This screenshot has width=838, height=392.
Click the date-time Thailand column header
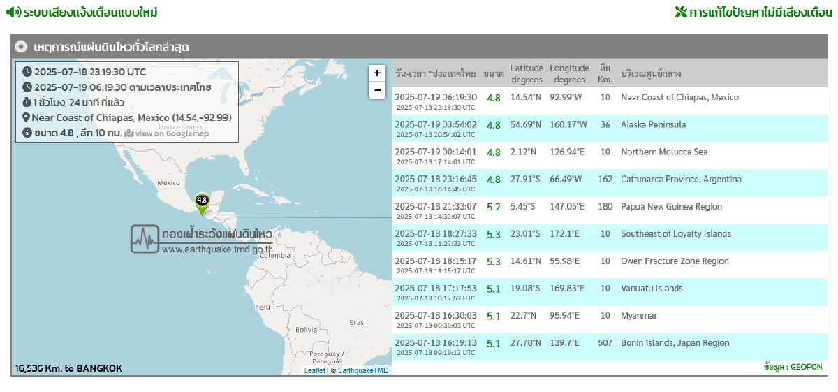[436, 73]
